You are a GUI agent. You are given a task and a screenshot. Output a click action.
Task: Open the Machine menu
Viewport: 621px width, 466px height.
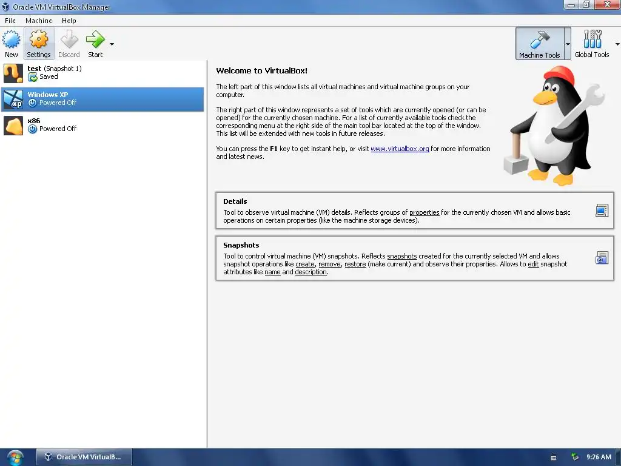click(x=38, y=21)
